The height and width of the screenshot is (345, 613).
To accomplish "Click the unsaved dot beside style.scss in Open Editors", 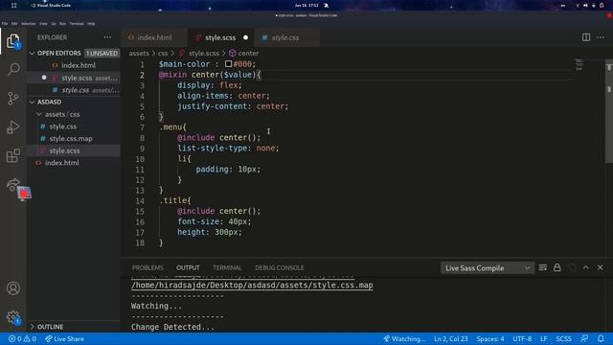I will [x=44, y=78].
